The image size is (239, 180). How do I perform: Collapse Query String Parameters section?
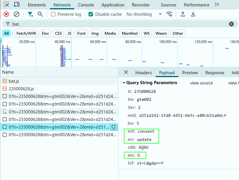click(124, 83)
